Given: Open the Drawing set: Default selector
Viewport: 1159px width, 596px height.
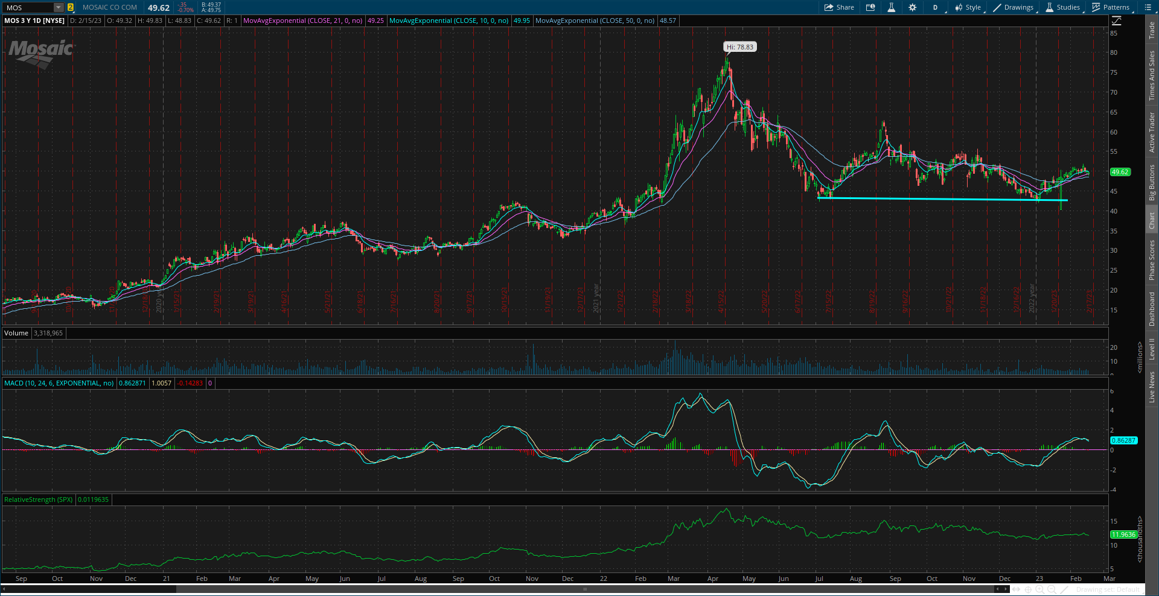Looking at the screenshot, I should click(x=1108, y=589).
